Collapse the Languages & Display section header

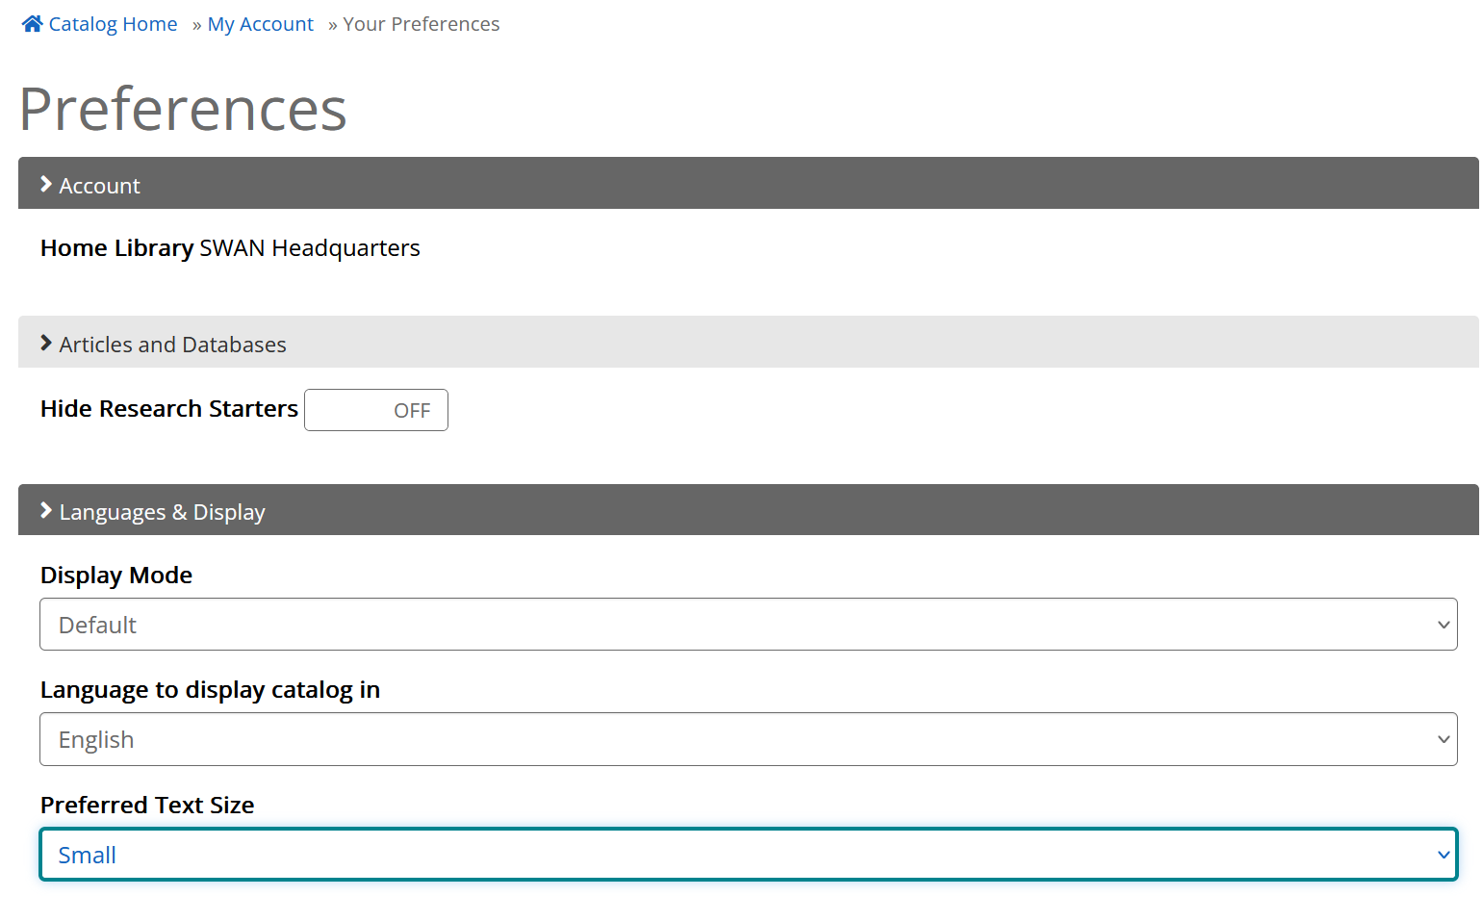pos(748,510)
